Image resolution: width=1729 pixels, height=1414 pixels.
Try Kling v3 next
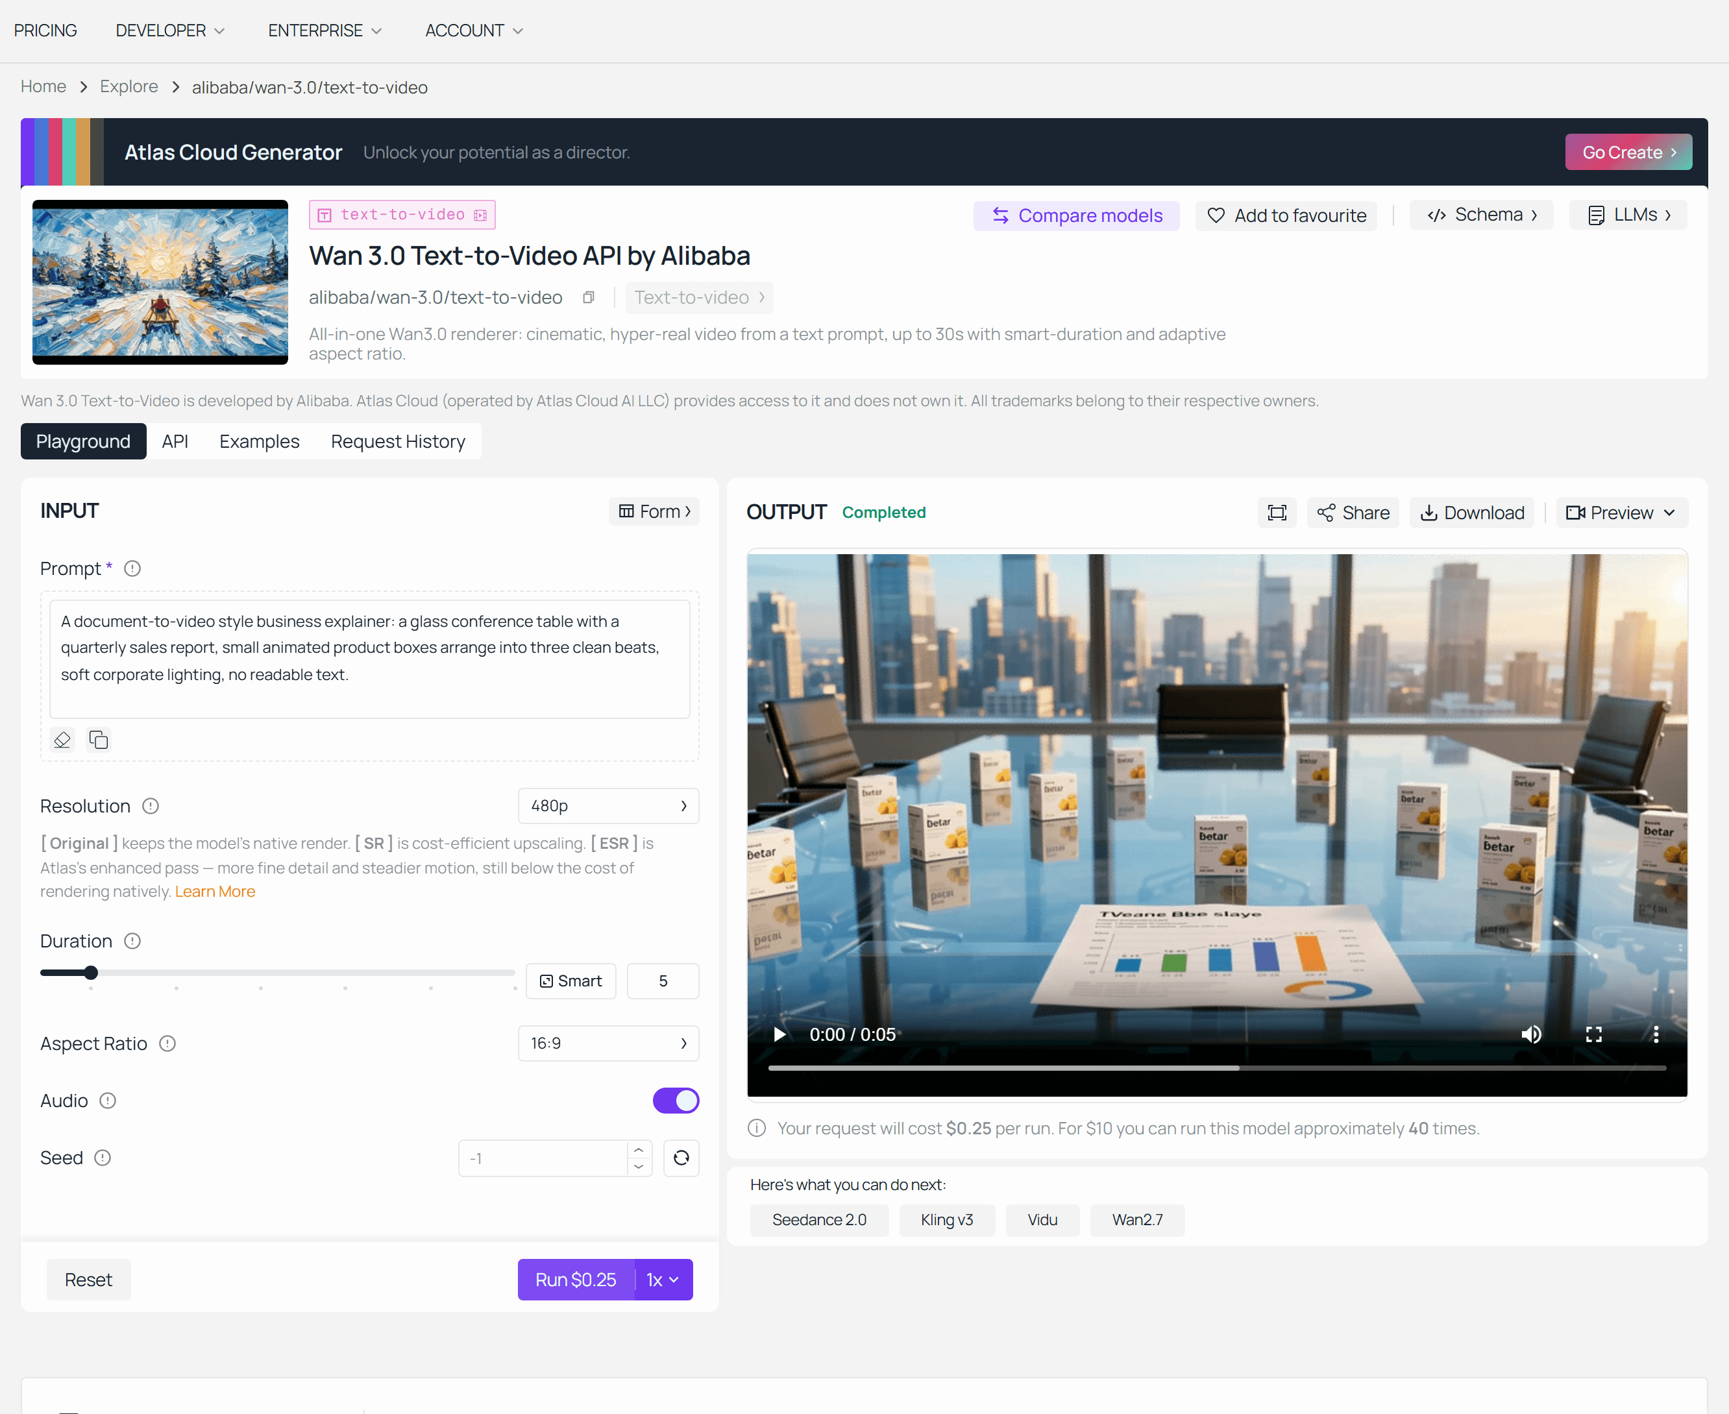point(946,1220)
